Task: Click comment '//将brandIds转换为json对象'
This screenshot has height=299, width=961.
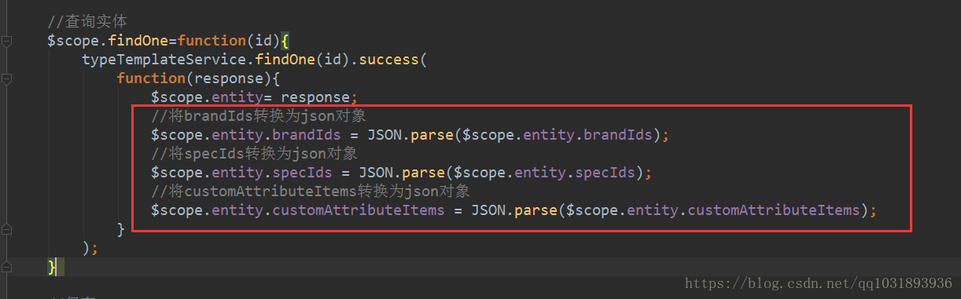Action: [x=259, y=116]
